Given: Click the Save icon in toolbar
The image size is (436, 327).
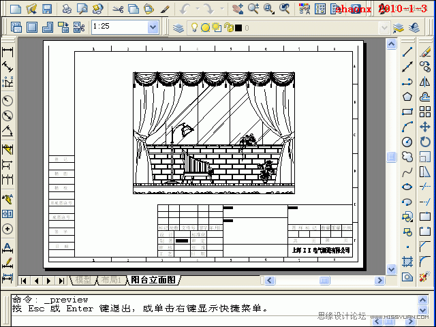Looking at the screenshot, I should tap(47, 9).
